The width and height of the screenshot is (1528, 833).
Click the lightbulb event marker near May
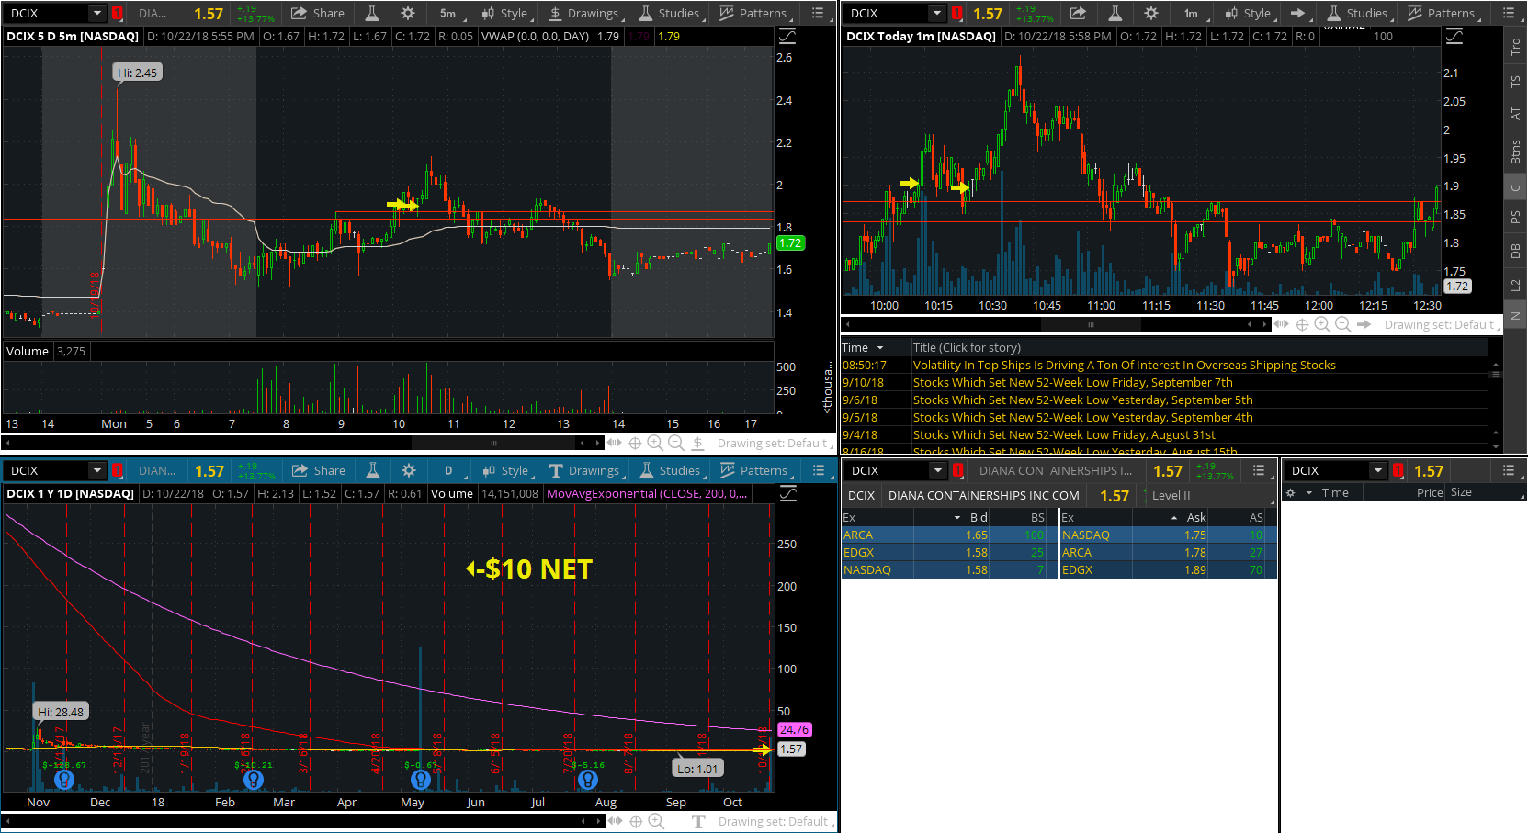(420, 780)
